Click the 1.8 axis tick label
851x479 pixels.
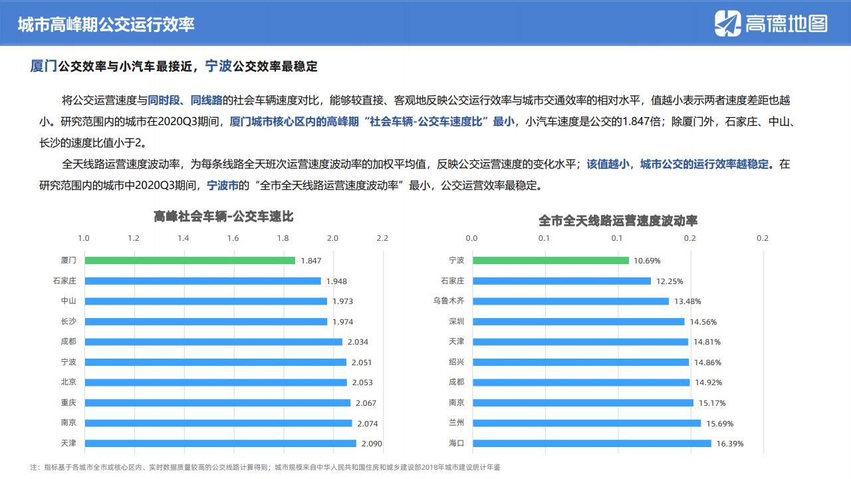click(x=283, y=238)
